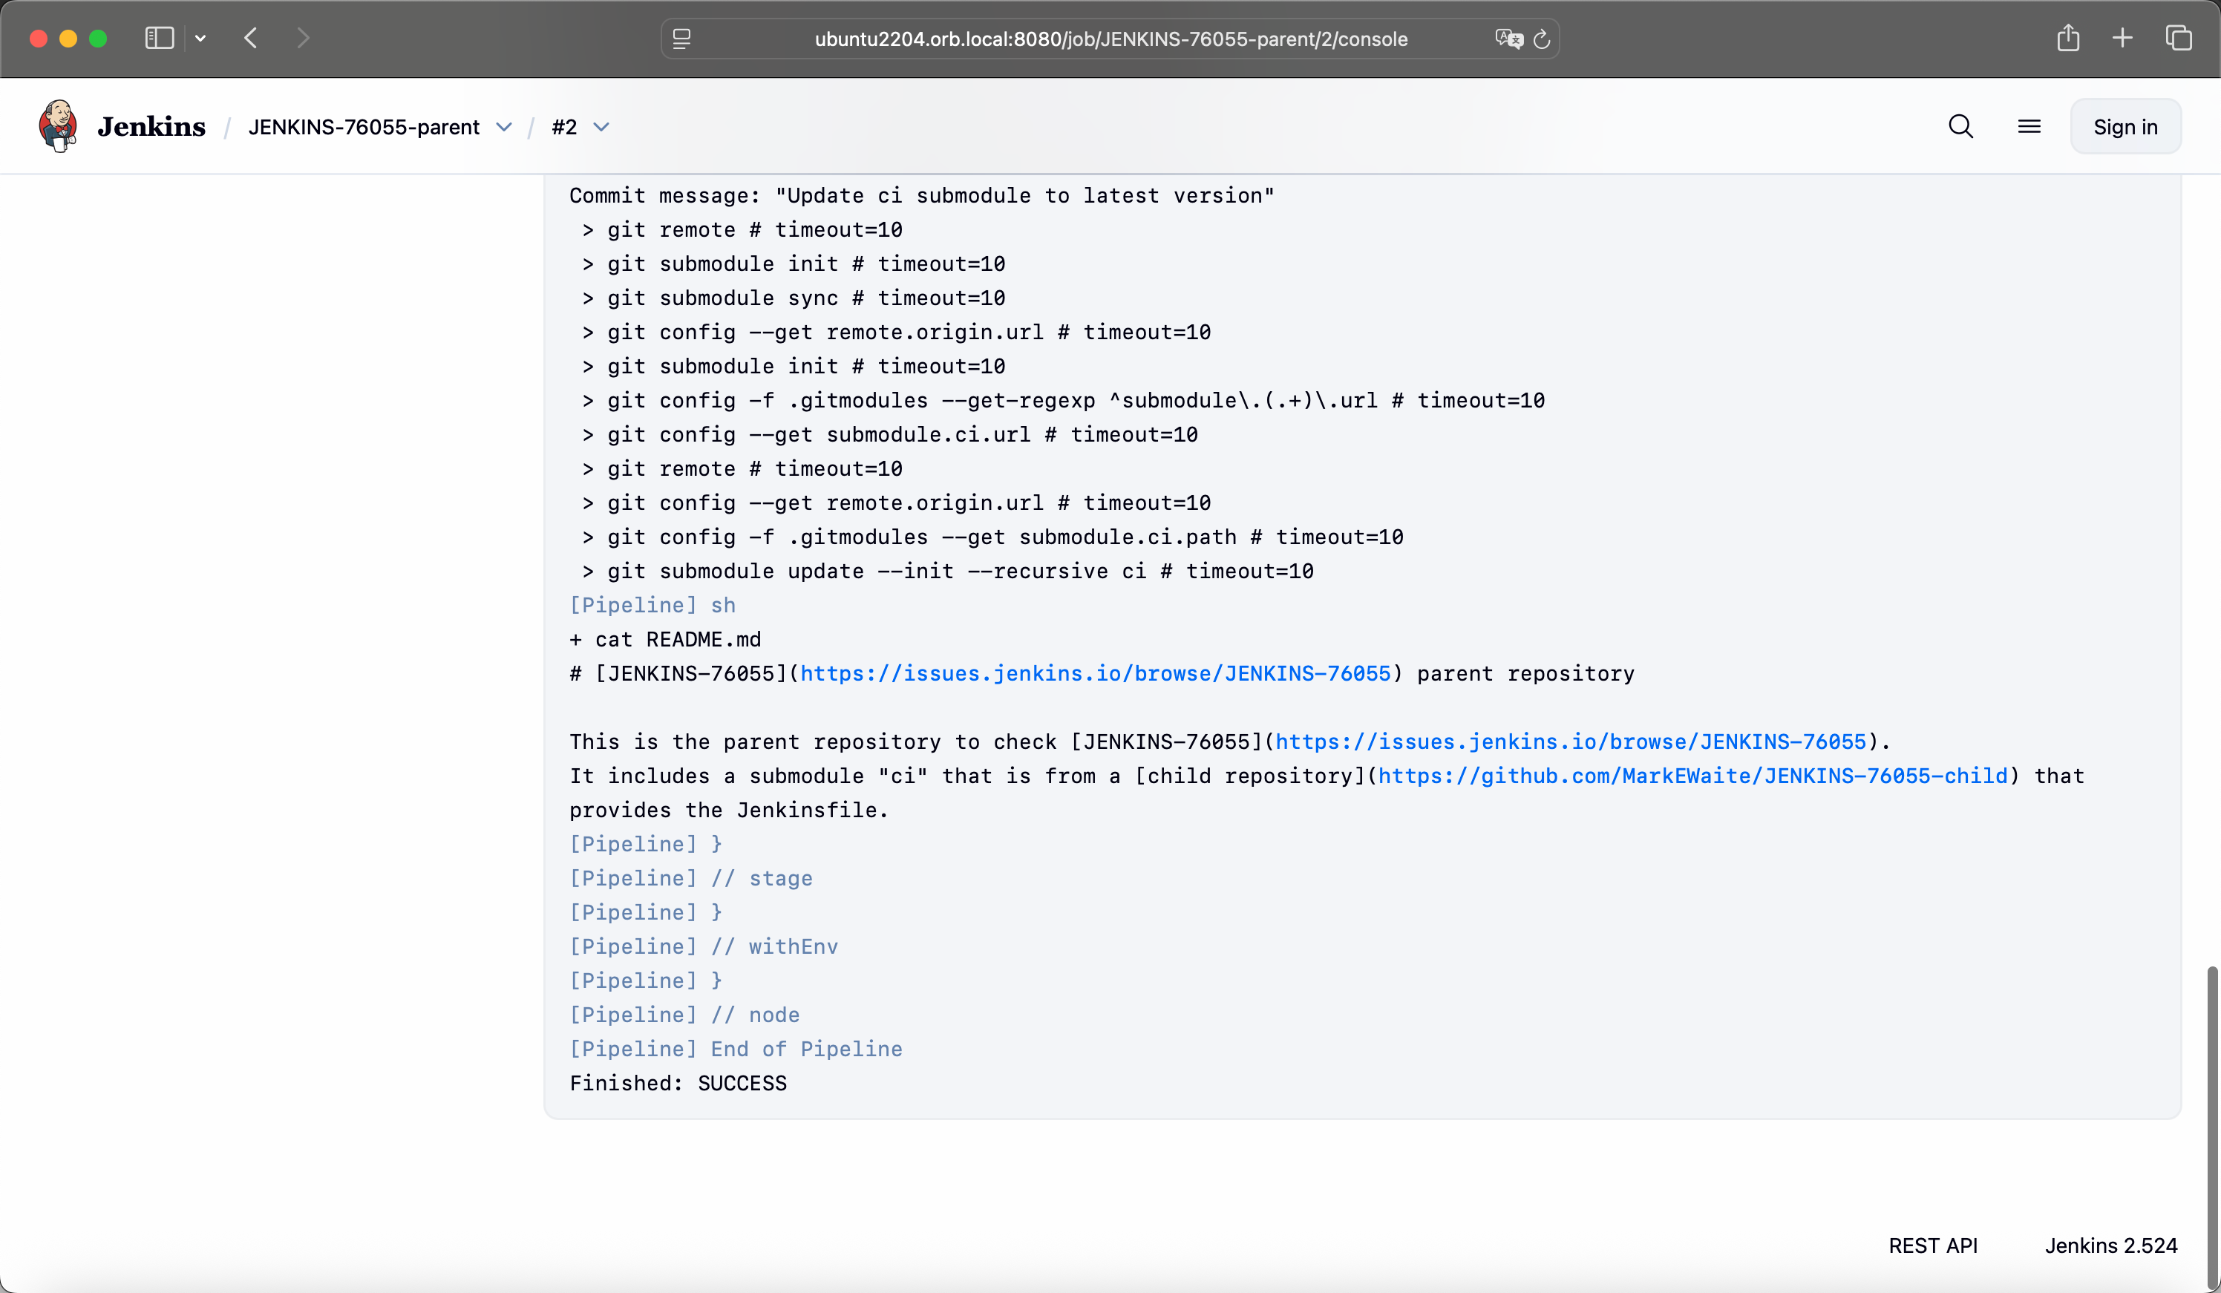Screen dimensions: 2221x1293
Task: Click 'provides the Jenkinsfile.' text
Action: (729, 810)
